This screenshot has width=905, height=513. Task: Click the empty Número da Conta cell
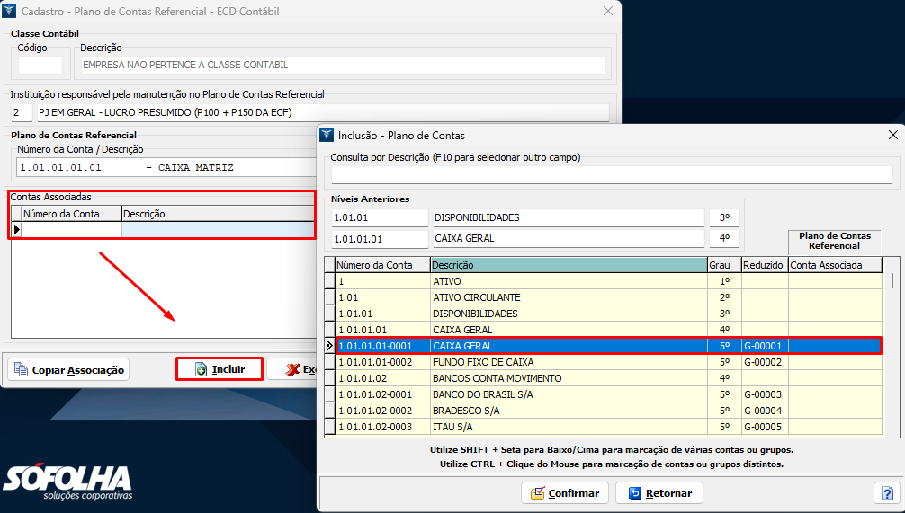(72, 230)
